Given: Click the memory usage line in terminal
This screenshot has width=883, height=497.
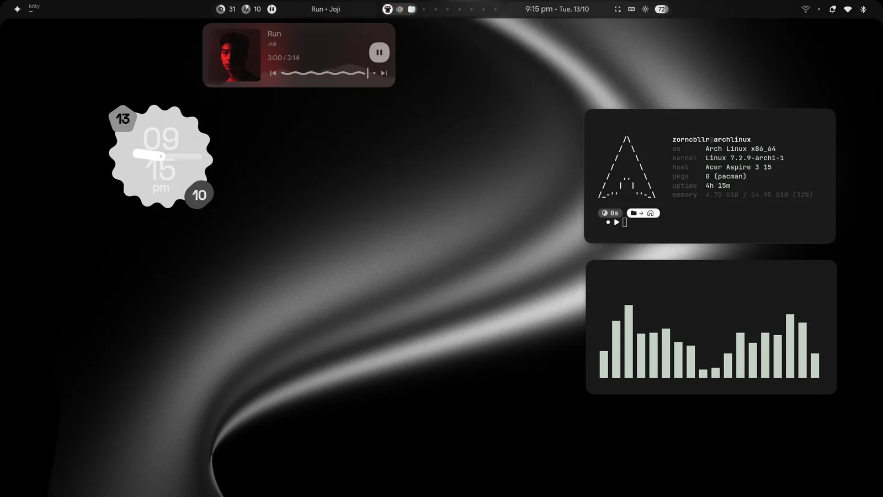Looking at the screenshot, I should [x=742, y=195].
